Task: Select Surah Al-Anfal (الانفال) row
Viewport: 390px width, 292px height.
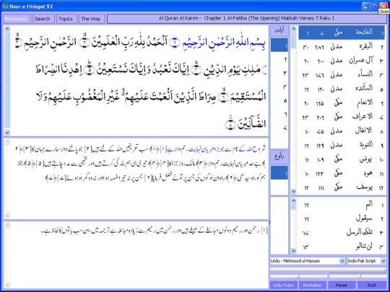Action: (x=342, y=131)
